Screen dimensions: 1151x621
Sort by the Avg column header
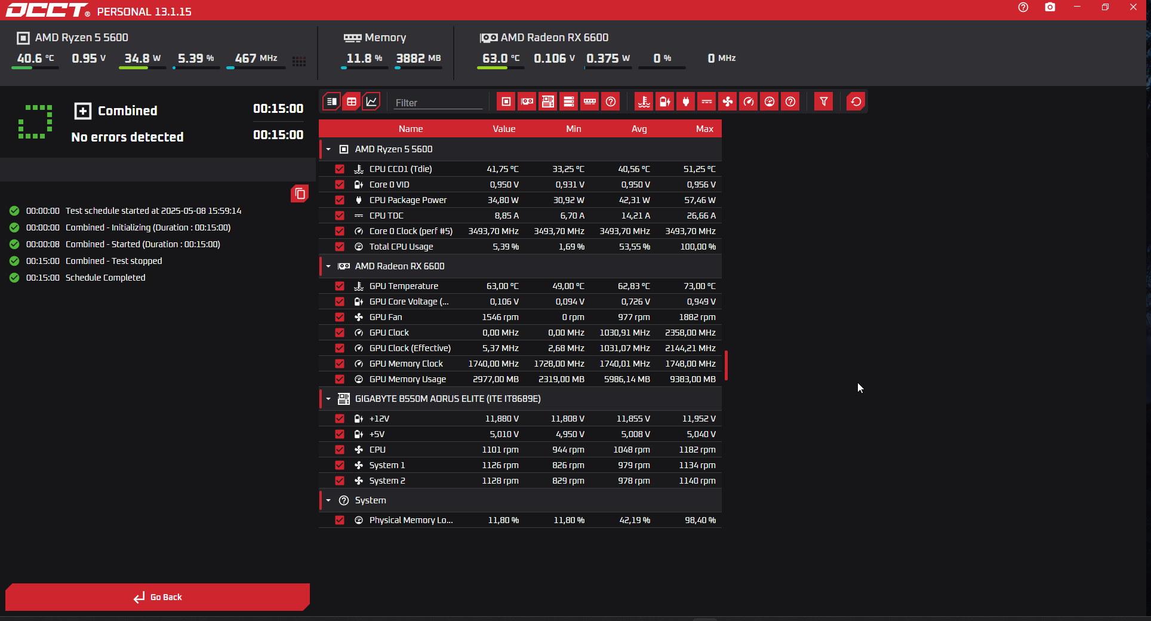coord(639,129)
